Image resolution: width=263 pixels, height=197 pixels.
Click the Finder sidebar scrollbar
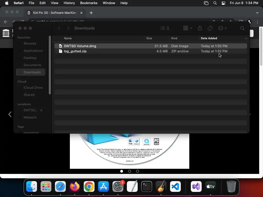(x=50, y=65)
